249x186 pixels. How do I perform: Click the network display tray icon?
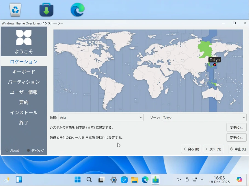pos(195,179)
